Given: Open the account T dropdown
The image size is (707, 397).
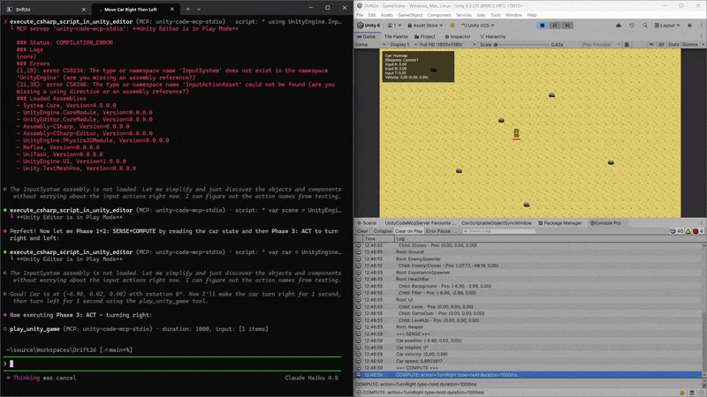Looking at the screenshot, I should [x=394, y=26].
